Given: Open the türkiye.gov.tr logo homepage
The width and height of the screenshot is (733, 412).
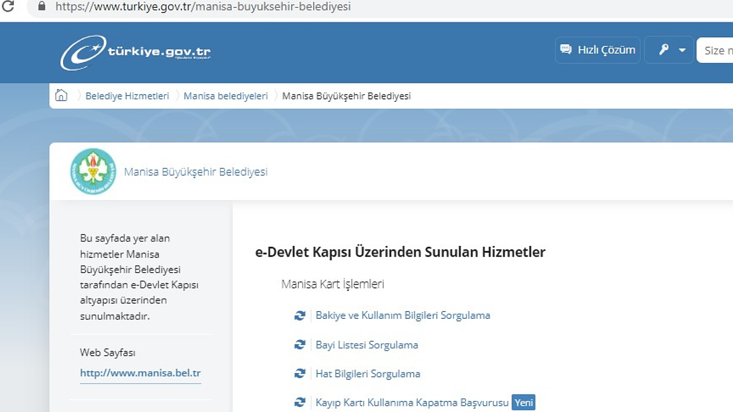Looking at the screenshot, I should (136, 53).
